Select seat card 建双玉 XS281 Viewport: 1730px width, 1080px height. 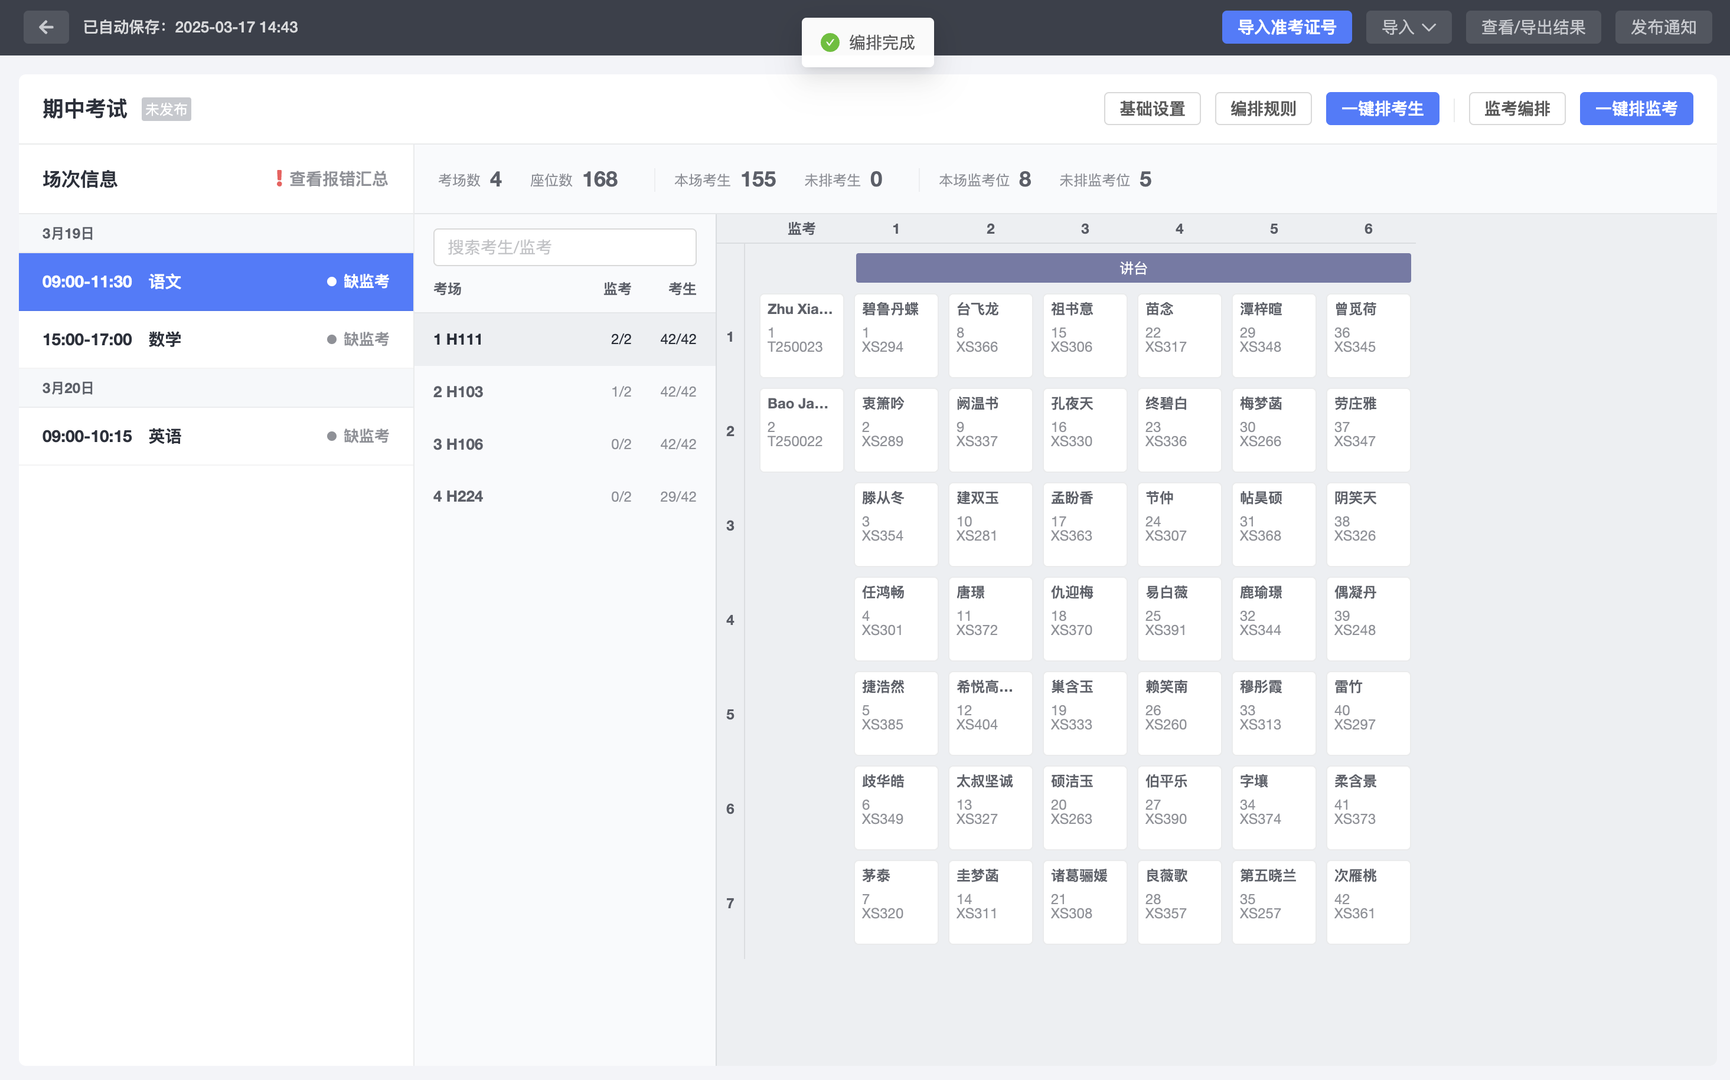tap(990, 524)
